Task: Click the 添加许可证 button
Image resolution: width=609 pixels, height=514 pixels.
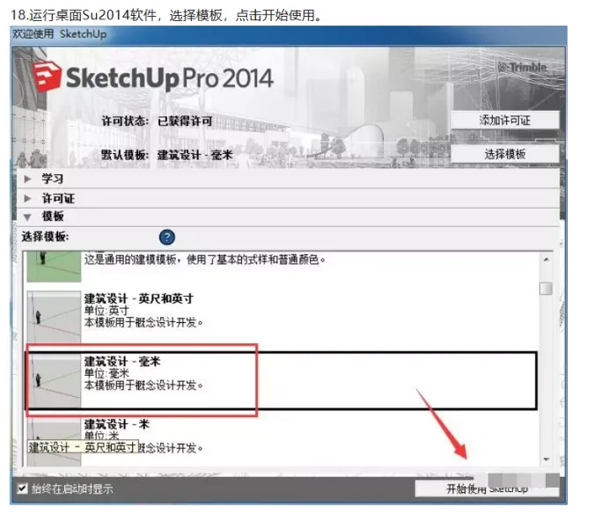Action: coord(504,120)
